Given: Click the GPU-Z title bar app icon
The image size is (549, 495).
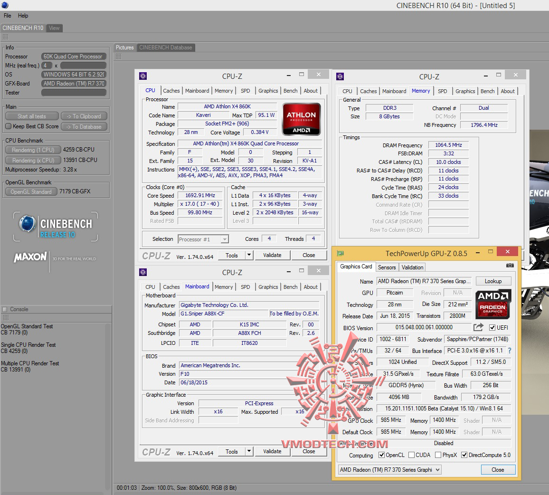Looking at the screenshot, I should point(340,253).
